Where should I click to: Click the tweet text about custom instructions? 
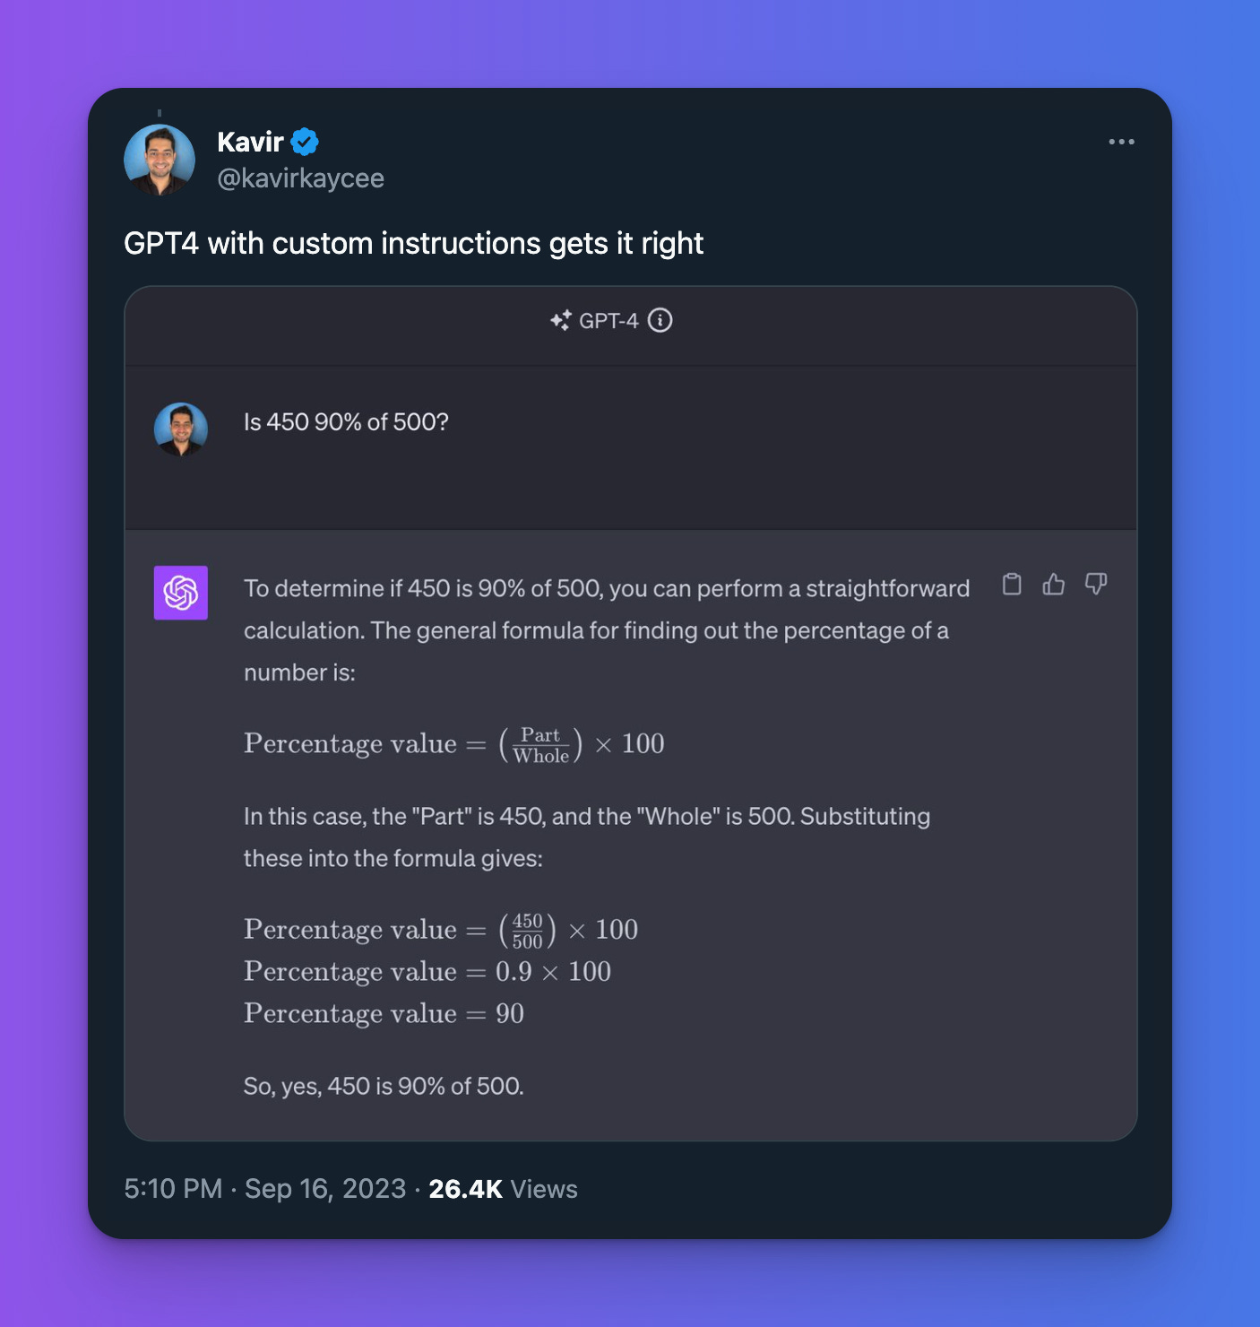click(x=413, y=243)
